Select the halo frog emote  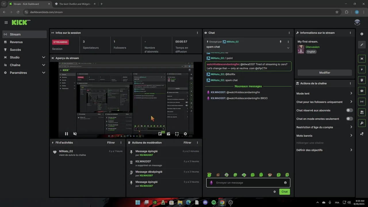[209, 175]
